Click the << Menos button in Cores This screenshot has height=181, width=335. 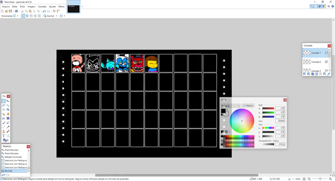coord(248,106)
